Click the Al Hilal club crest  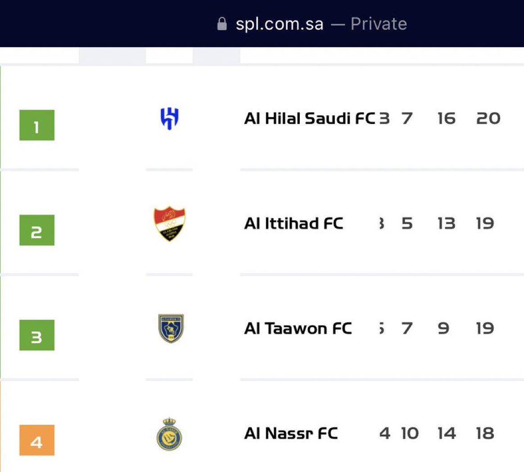click(170, 119)
